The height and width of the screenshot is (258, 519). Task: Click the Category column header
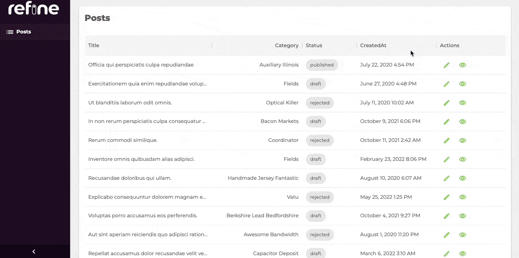(x=286, y=46)
